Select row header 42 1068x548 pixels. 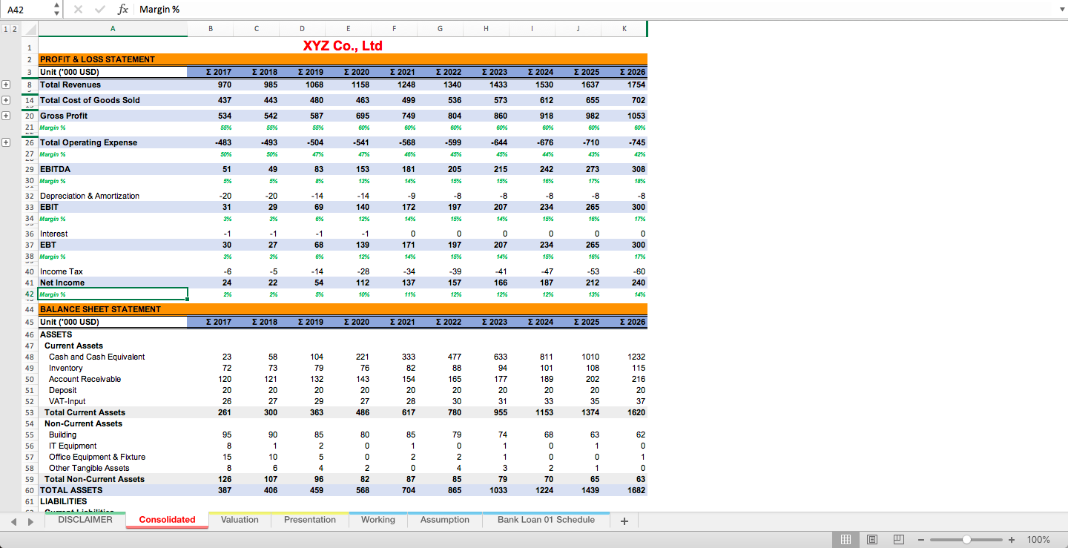point(30,294)
